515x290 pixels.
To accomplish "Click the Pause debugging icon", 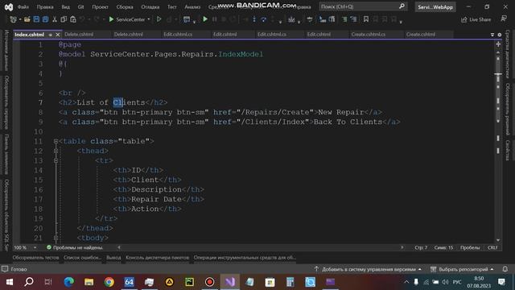I will click(215, 19).
